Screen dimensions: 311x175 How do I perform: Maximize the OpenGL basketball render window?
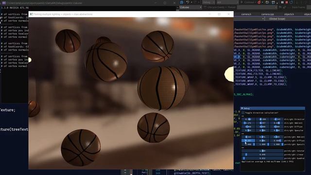[219, 14]
